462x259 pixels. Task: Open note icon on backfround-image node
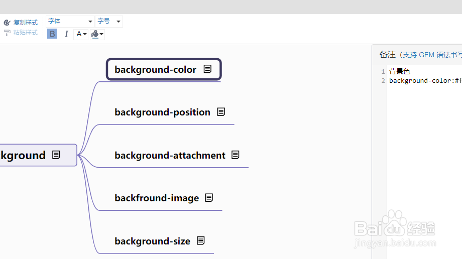click(209, 198)
